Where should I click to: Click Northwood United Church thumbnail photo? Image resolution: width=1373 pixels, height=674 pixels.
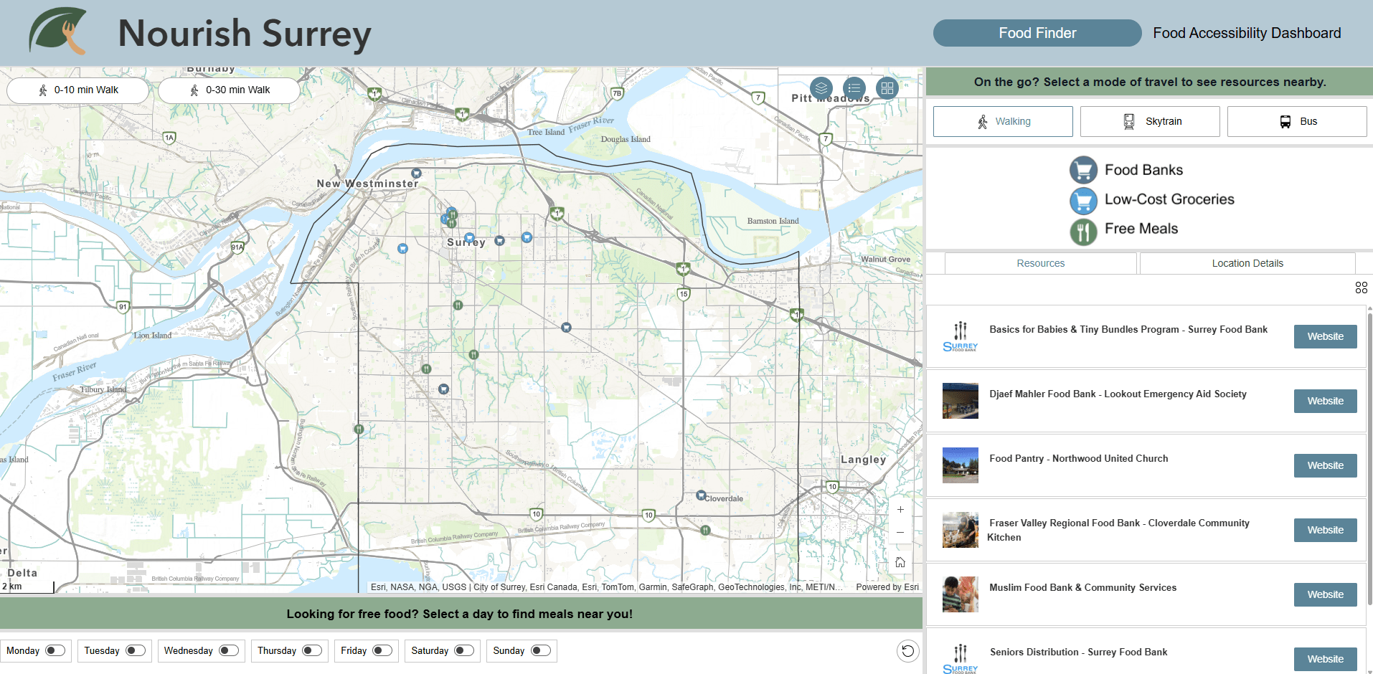pos(961,465)
